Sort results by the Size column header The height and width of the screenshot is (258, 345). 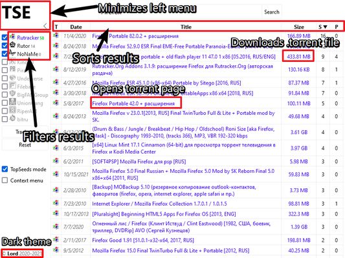[x=299, y=26]
